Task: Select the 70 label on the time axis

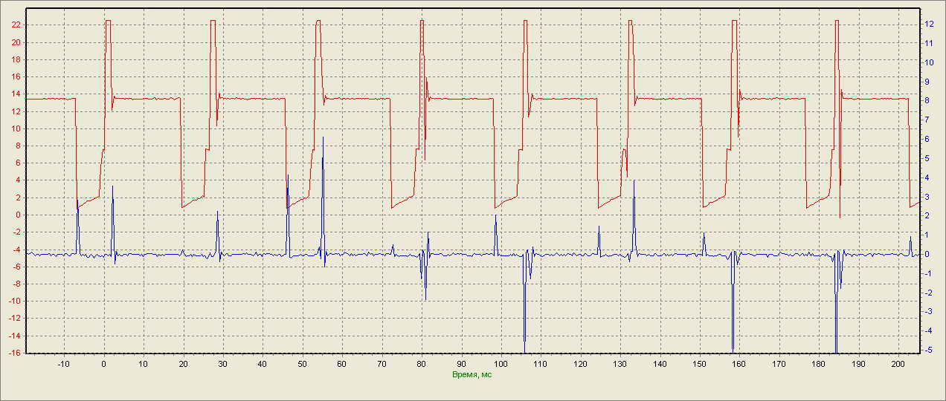Action: (x=382, y=365)
